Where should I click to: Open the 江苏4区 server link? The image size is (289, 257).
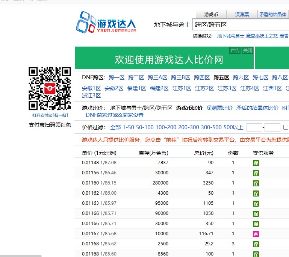[x=250, y=88]
